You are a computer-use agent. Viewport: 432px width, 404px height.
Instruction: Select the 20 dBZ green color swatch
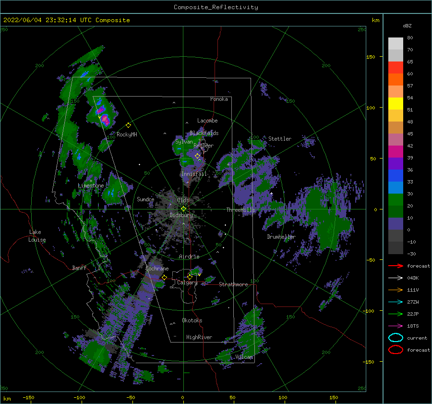tap(396, 199)
